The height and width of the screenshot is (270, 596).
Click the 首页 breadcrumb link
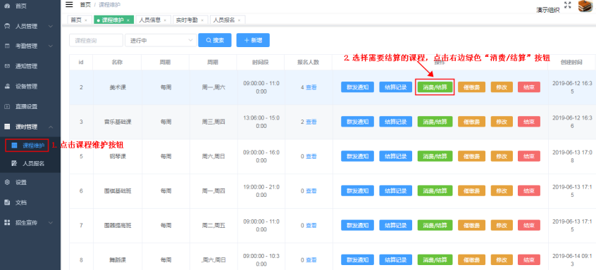click(85, 4)
